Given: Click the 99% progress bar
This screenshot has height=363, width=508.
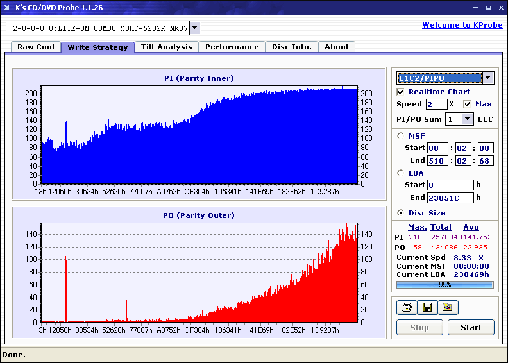Looking at the screenshot, I should pyautogui.click(x=445, y=285).
